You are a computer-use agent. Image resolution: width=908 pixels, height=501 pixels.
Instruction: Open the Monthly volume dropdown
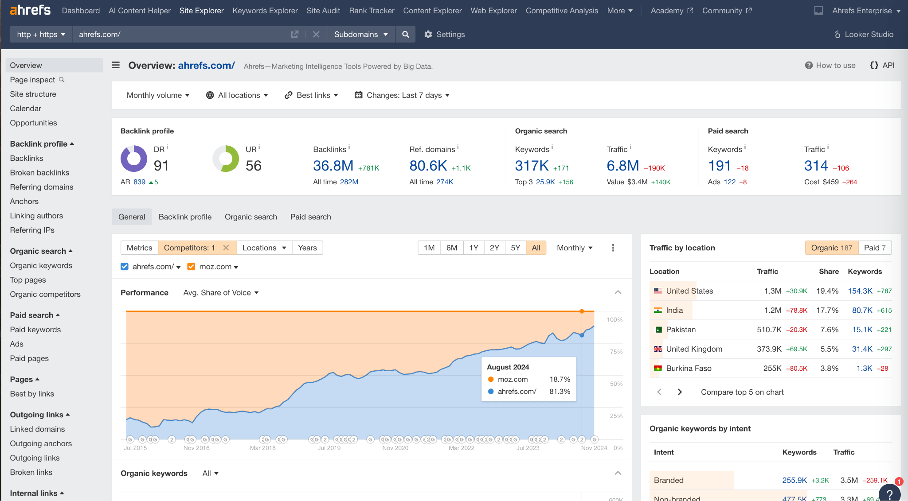coord(157,95)
